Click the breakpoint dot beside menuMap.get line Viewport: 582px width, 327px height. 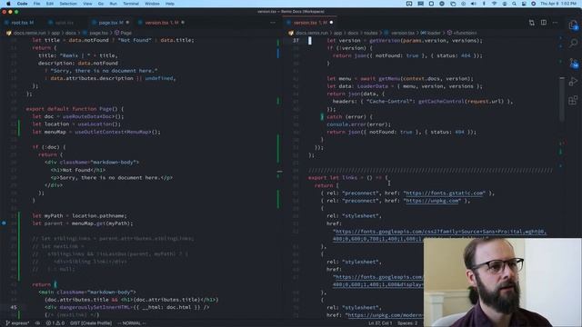tap(4, 223)
